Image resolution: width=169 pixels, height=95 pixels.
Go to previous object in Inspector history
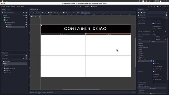[162, 12]
